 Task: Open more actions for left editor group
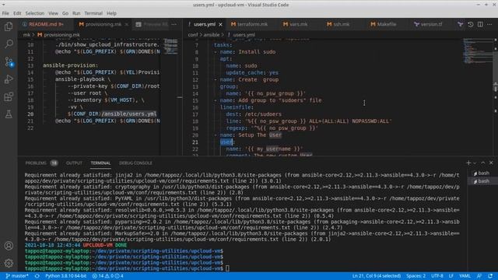point(174,24)
